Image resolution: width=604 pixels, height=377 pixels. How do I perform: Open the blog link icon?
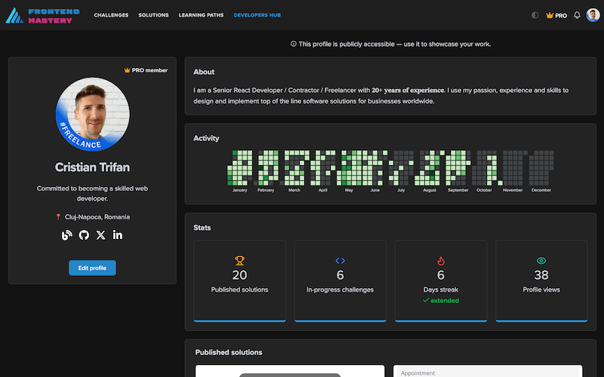click(66, 235)
